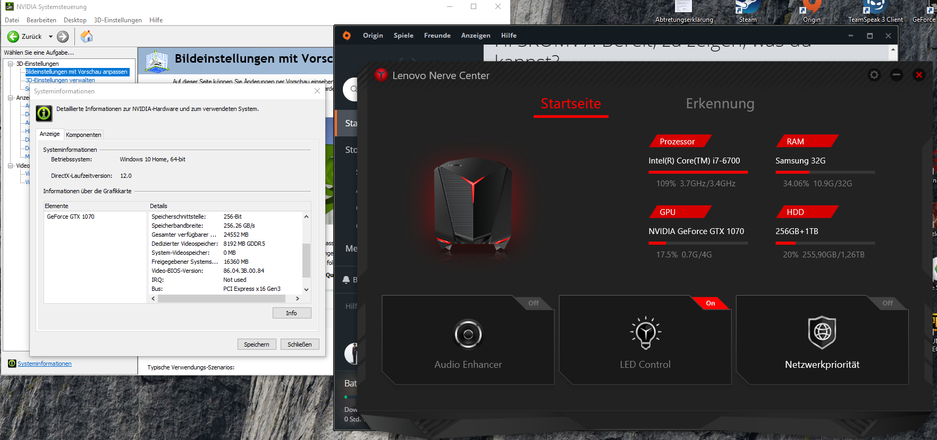This screenshot has height=440, width=937.
Task: Click the horizontal scroll left arrow
Action: click(x=154, y=298)
